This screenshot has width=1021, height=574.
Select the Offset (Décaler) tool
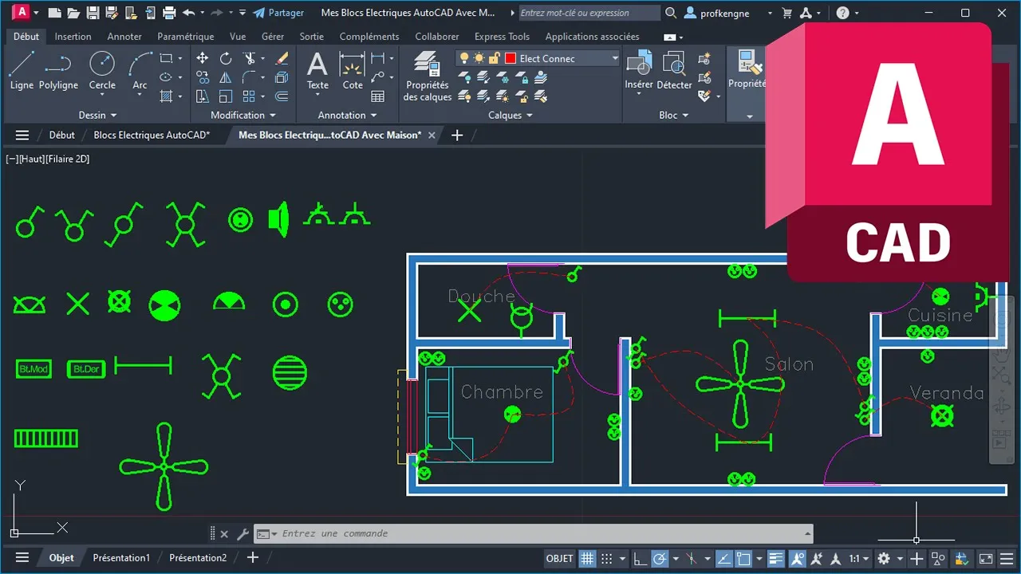[282, 96]
